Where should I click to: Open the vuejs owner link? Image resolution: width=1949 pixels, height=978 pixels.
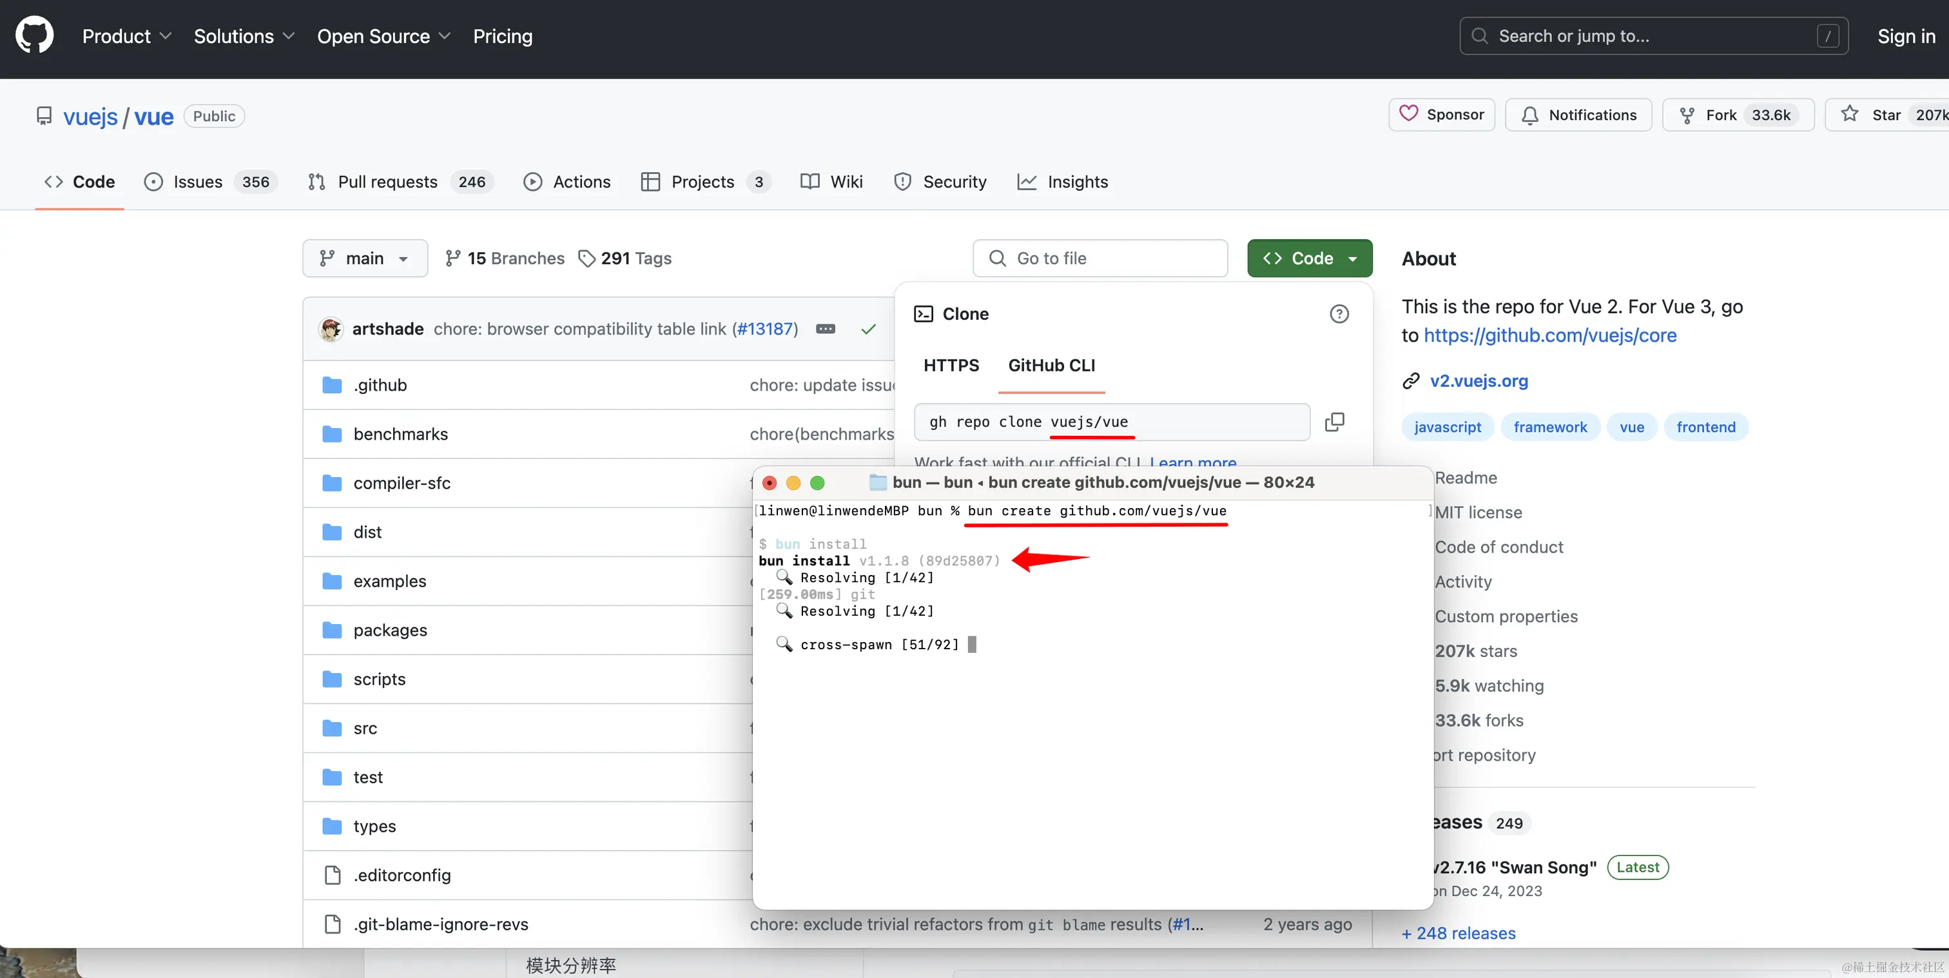pyautogui.click(x=90, y=117)
